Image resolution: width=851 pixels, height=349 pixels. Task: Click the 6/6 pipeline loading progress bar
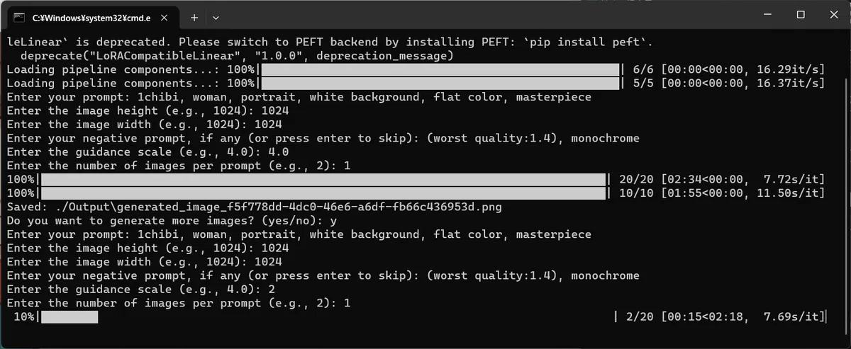[x=440, y=69]
